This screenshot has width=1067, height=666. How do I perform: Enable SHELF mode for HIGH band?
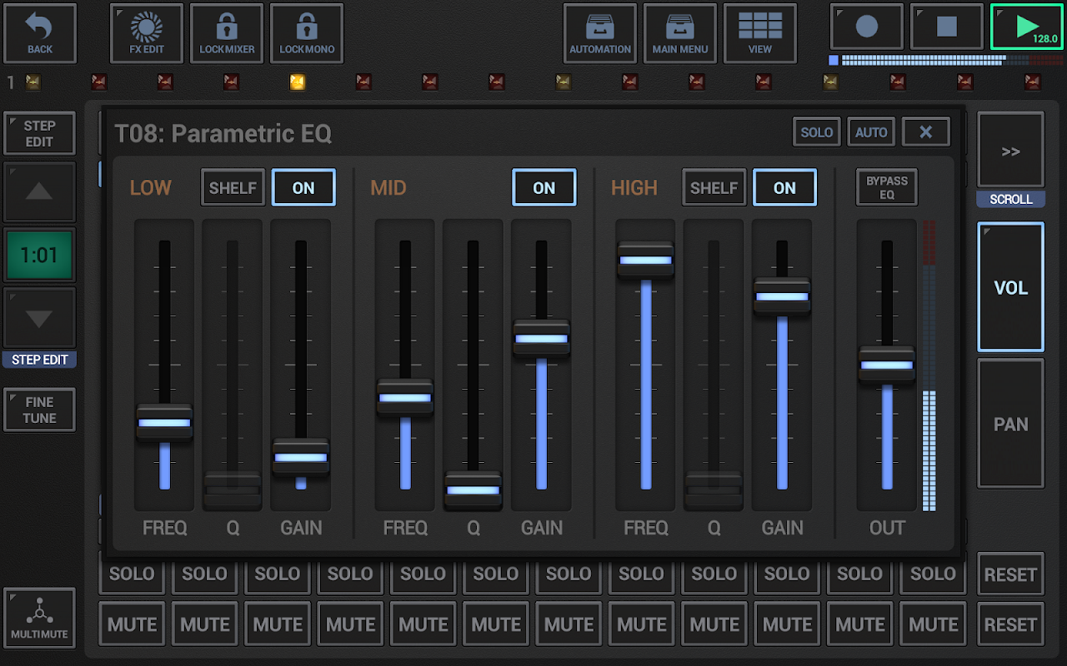point(714,187)
